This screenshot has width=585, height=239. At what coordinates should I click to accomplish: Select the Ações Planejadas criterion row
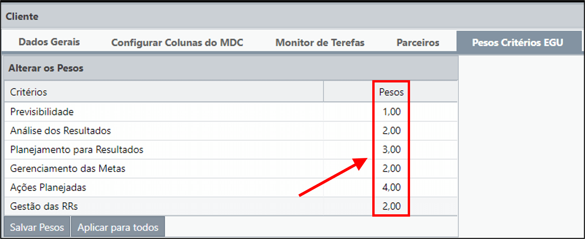(230, 187)
